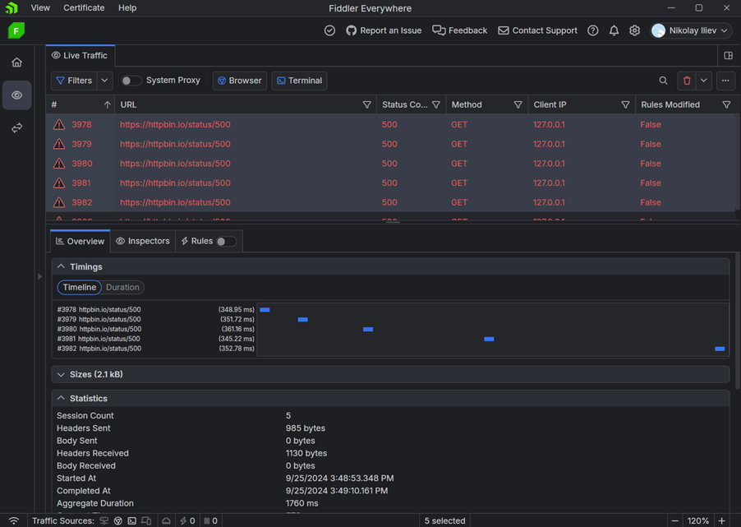Screen dimensions: 741x527
Task: Open the View menu
Action: point(40,8)
